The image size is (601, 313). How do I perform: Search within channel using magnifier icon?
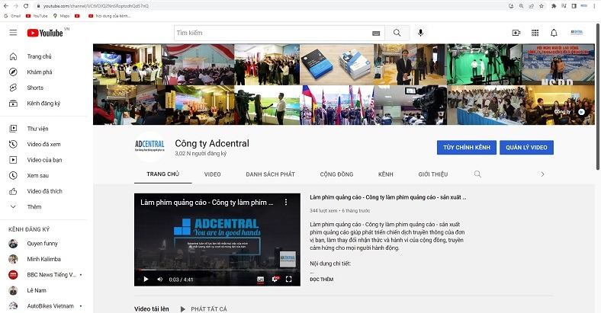[x=478, y=174]
